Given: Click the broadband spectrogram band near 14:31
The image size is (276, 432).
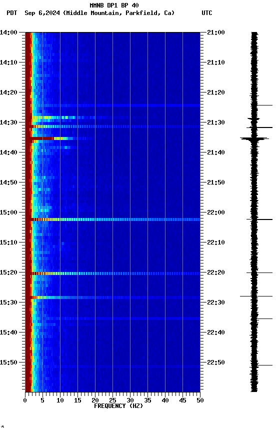Looking at the screenshot, I should pyautogui.click(x=112, y=126).
